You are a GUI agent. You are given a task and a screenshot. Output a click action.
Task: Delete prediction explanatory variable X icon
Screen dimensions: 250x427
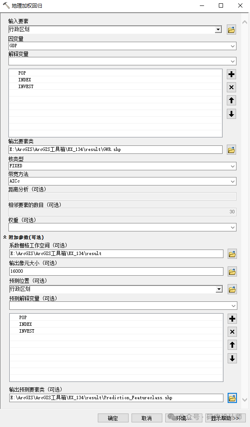pos(232,332)
